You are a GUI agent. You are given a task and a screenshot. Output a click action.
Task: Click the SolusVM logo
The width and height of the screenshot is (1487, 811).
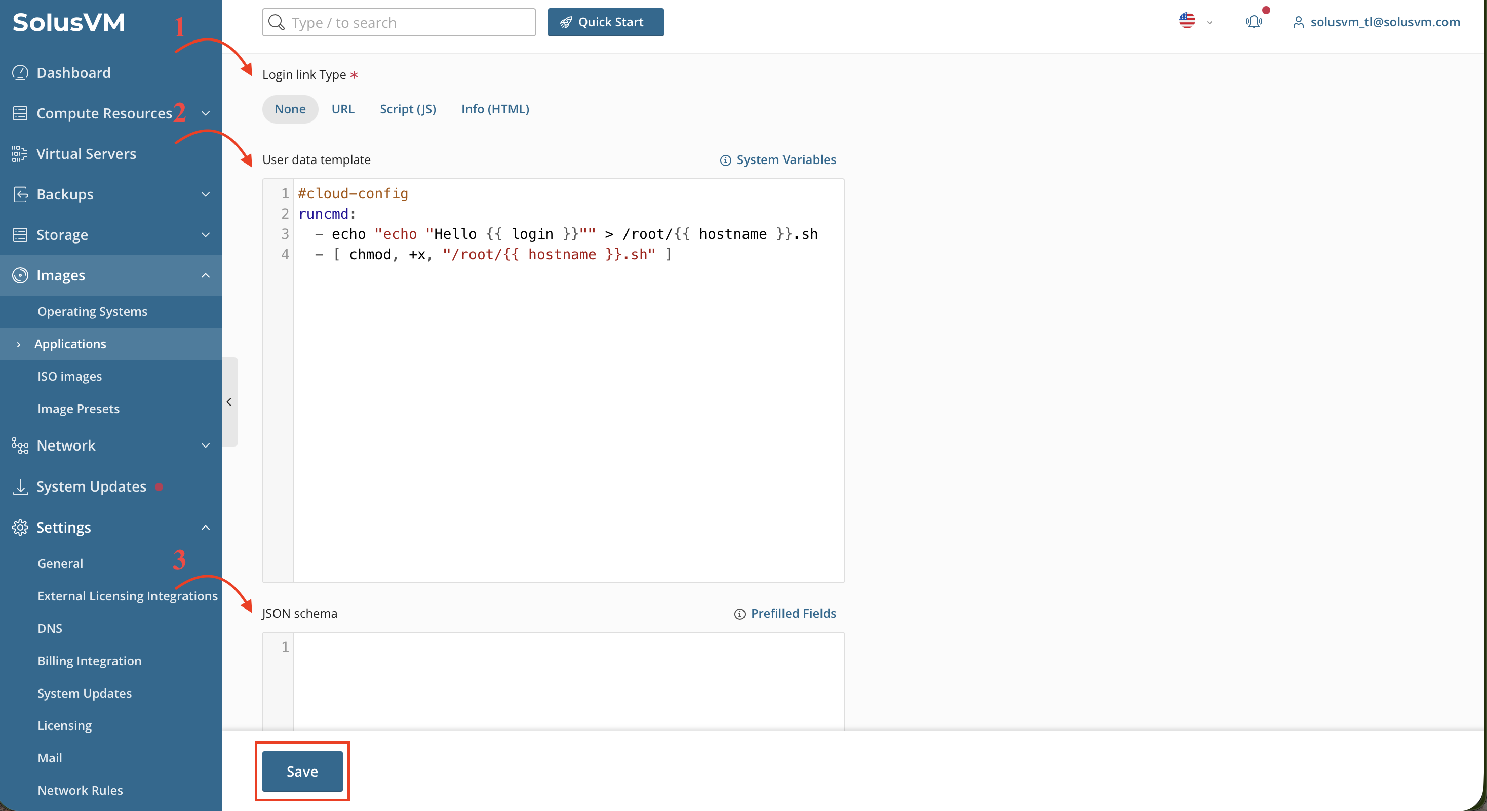[69, 22]
